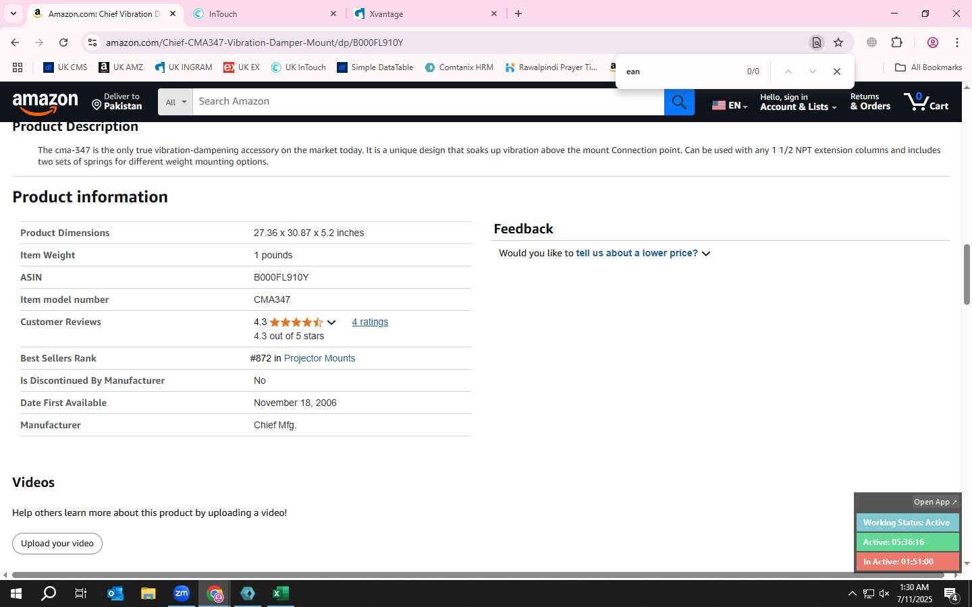Click the Working Status: Active indicator
972x607 pixels.
coord(908,523)
